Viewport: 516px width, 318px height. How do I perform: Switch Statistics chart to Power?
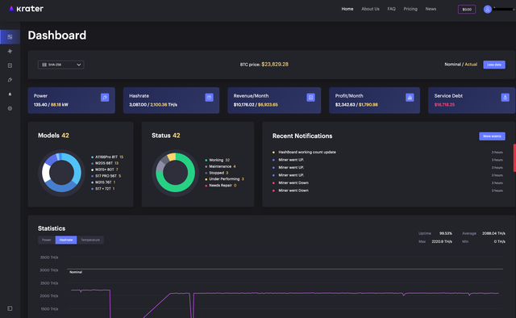[47, 240]
